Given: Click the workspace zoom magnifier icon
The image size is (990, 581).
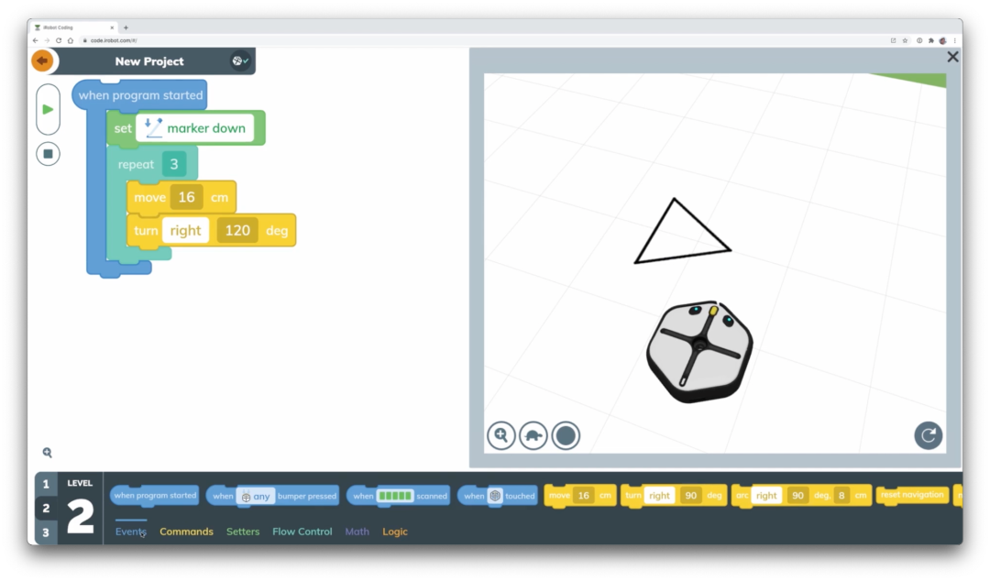Looking at the screenshot, I should [x=48, y=452].
